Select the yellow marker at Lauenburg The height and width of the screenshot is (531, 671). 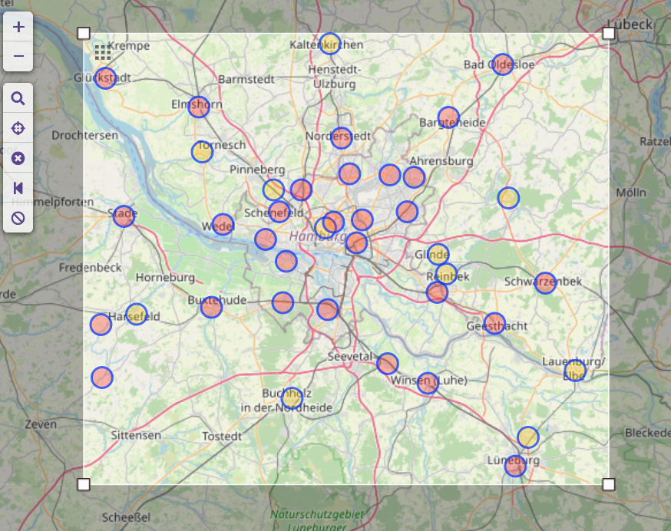tap(575, 371)
